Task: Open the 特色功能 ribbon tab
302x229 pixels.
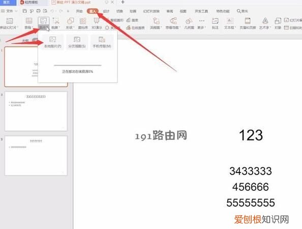Action: 223,11
